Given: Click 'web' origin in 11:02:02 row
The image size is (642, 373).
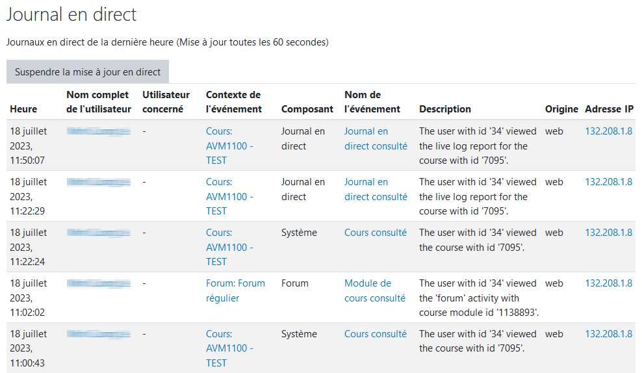Looking at the screenshot, I should (x=554, y=283).
